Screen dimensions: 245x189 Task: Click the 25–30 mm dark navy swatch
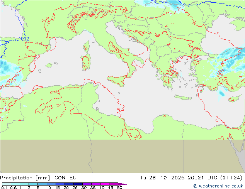tap(78, 184)
